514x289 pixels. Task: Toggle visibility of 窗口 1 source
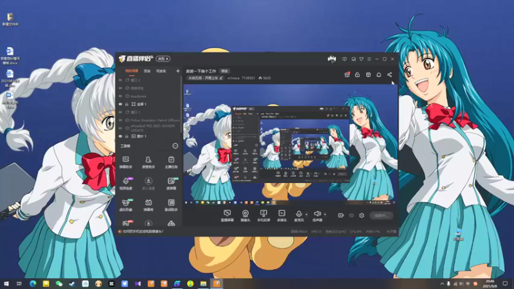(x=120, y=112)
